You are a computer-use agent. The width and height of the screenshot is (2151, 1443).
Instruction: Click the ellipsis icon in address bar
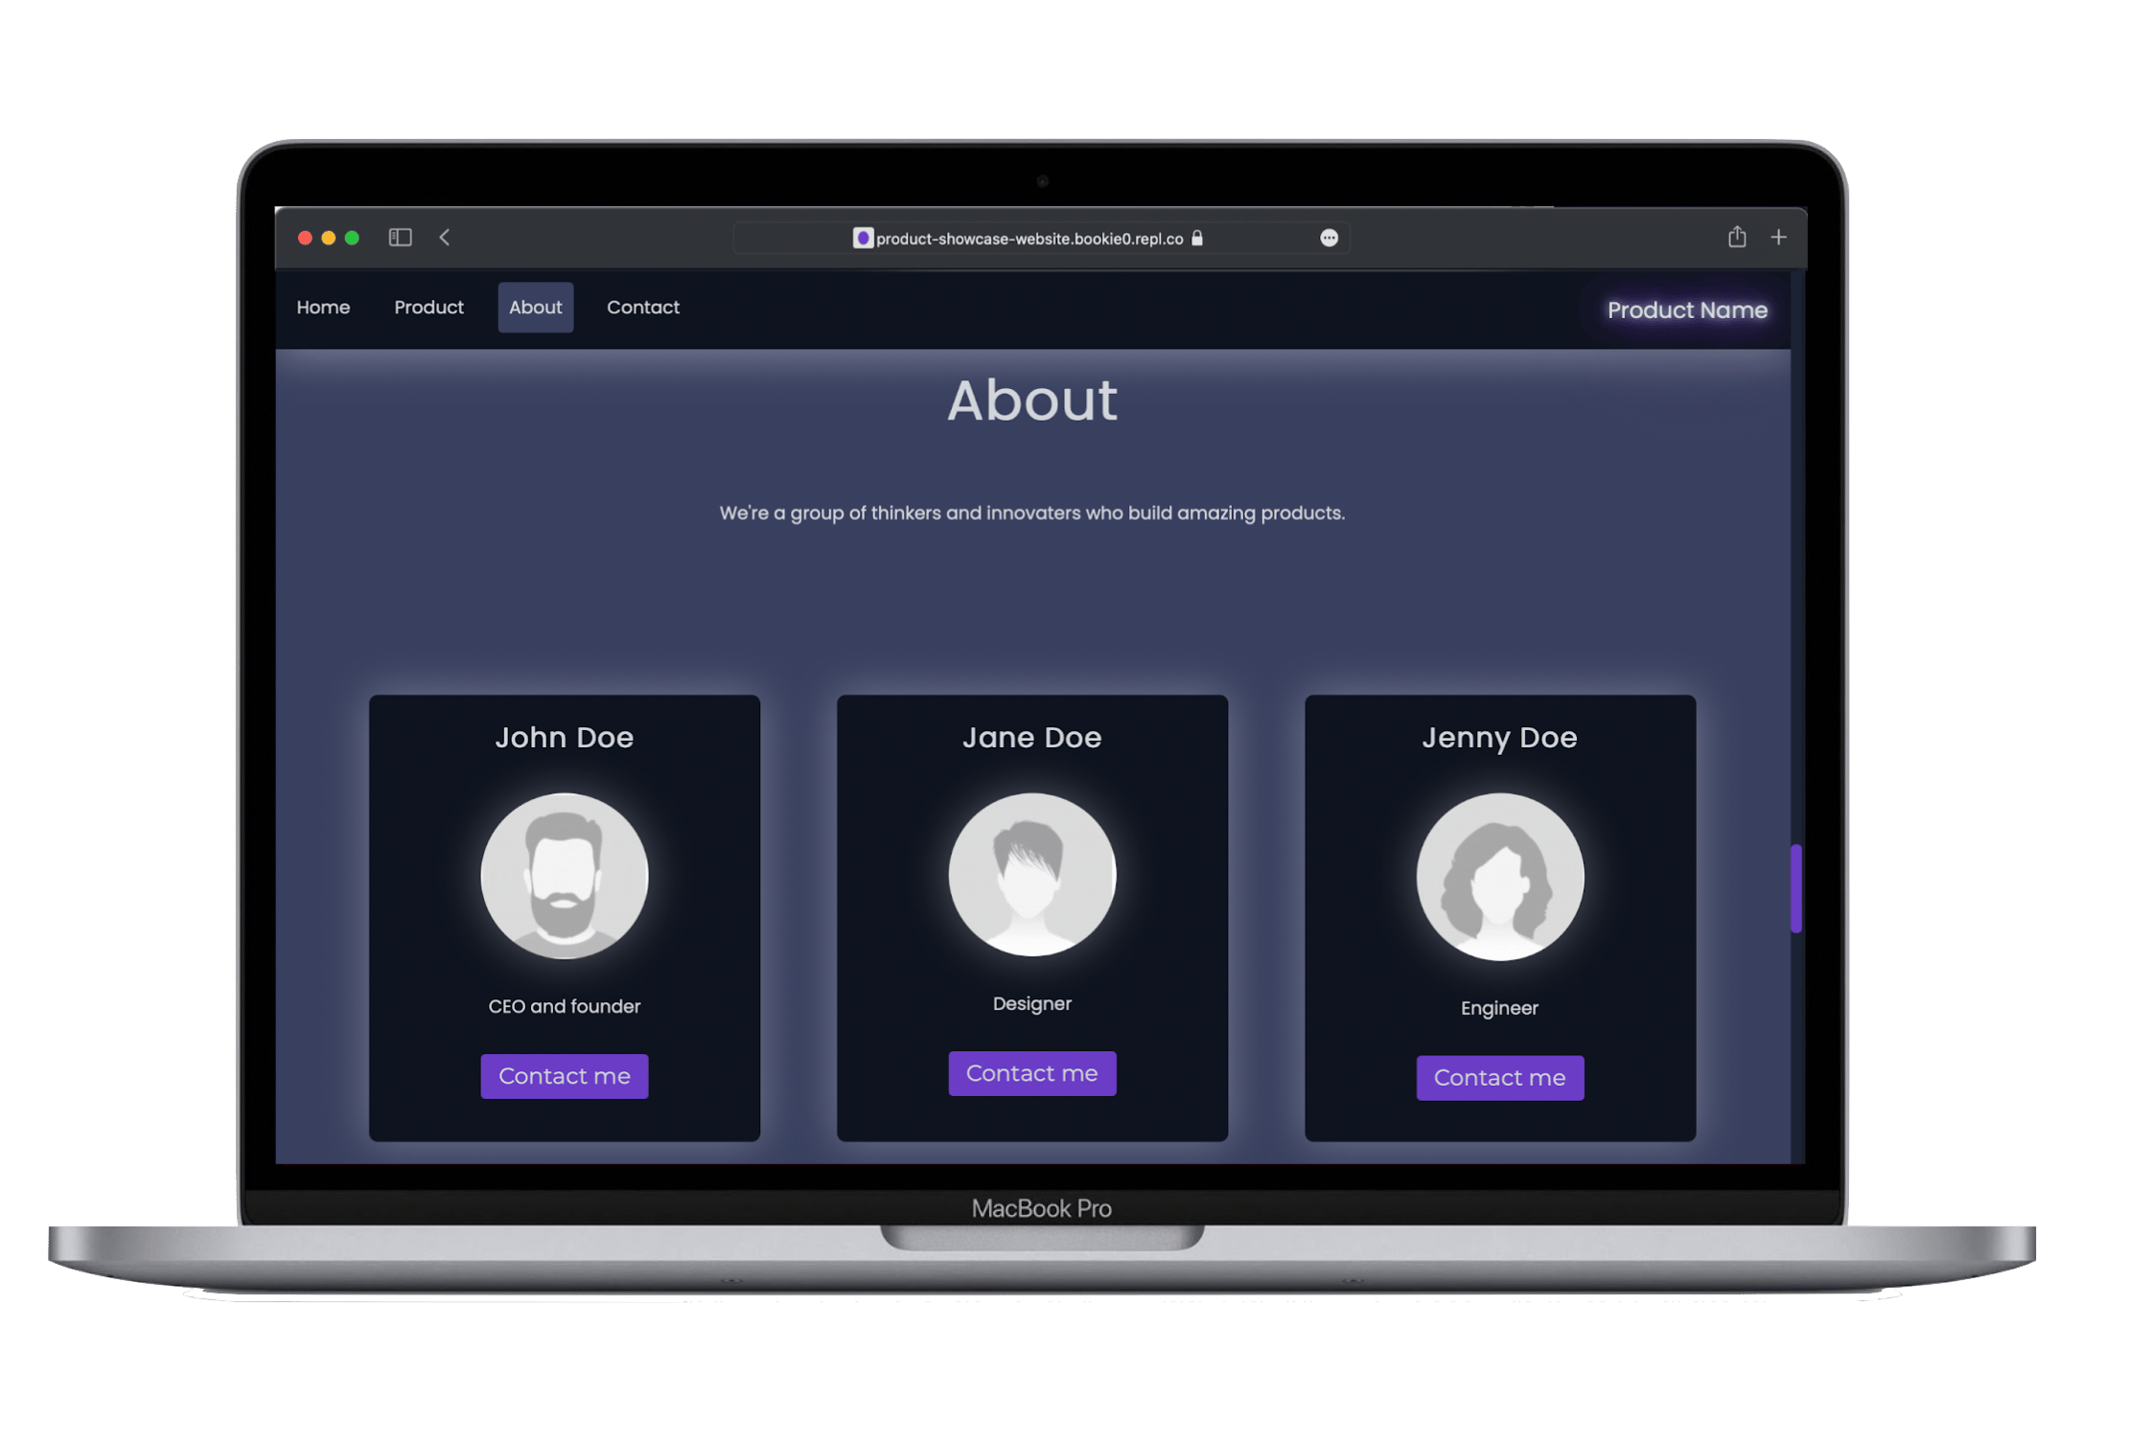(x=1328, y=238)
